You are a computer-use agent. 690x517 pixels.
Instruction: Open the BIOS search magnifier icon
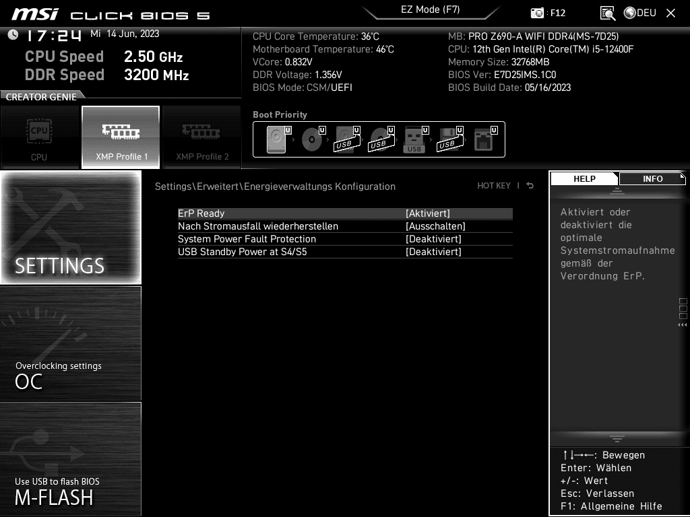click(x=608, y=13)
